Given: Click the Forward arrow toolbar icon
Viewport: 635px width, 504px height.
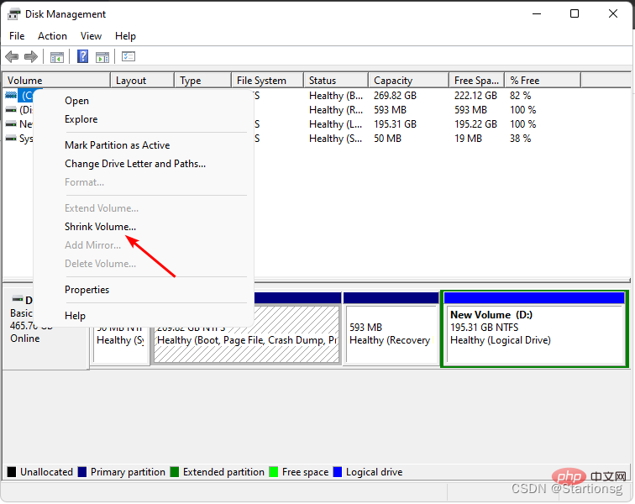Looking at the screenshot, I should pos(31,57).
